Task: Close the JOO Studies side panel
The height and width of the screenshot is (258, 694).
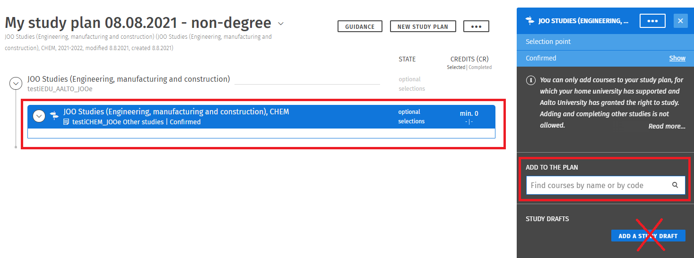Action: click(680, 21)
